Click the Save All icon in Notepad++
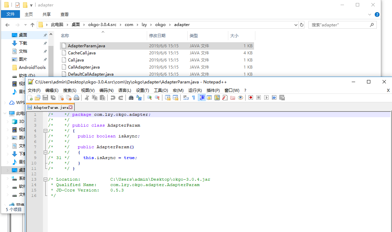The height and width of the screenshot is (232, 392). (x=53, y=98)
